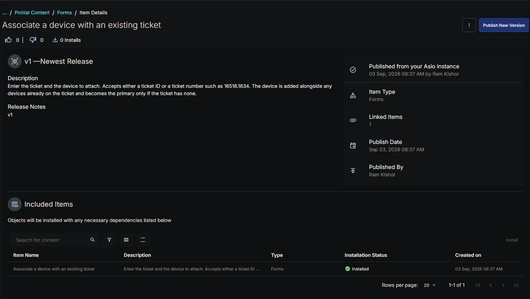Sort by the Created on column header
Viewport: 530px width, 299px height.
[468, 255]
